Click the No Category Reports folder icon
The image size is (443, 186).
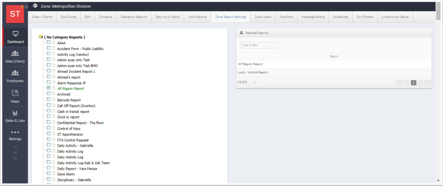point(41,37)
